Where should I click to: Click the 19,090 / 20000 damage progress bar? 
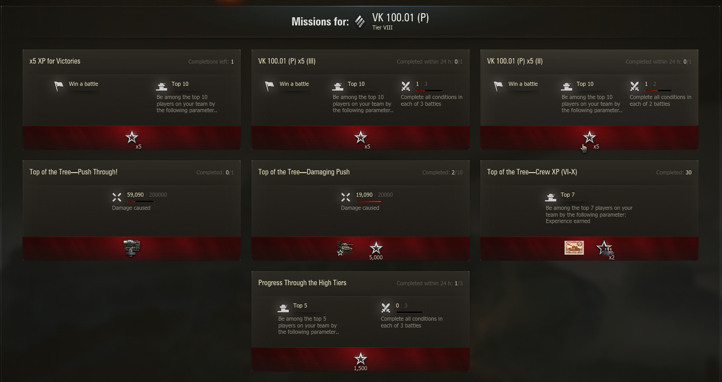(x=369, y=201)
